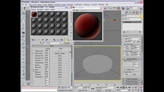Click the Bump map None button
The width and height of the screenshot is (164, 92).
pyautogui.click(x=60, y=70)
